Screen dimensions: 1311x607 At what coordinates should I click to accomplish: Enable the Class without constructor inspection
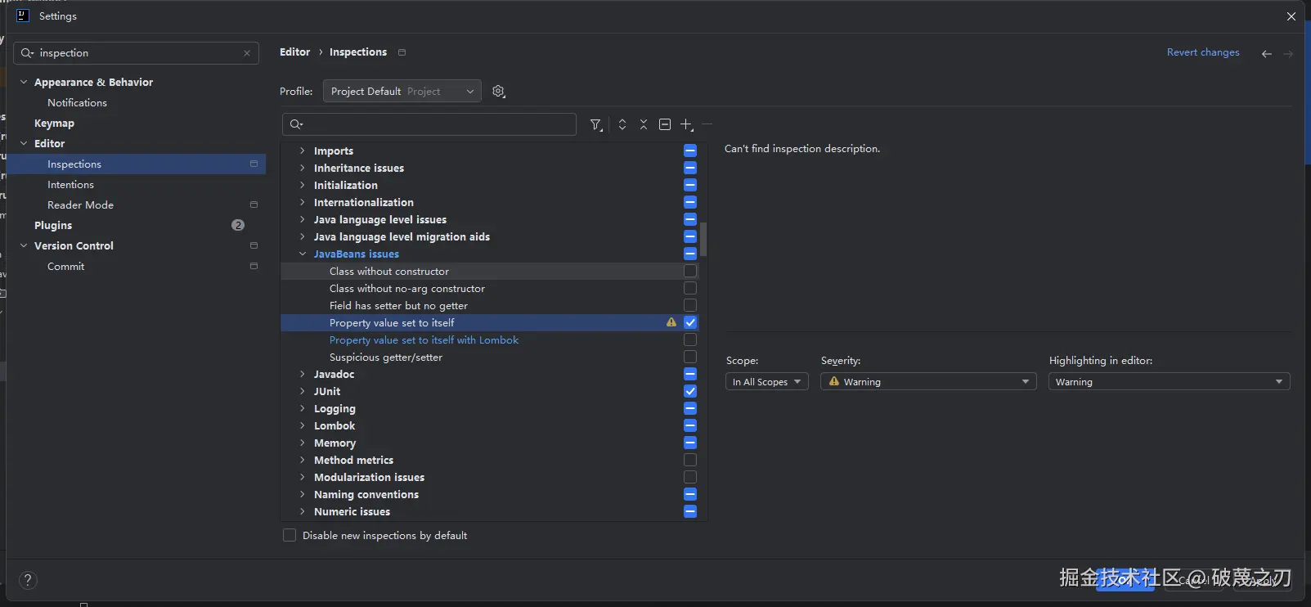(x=690, y=271)
